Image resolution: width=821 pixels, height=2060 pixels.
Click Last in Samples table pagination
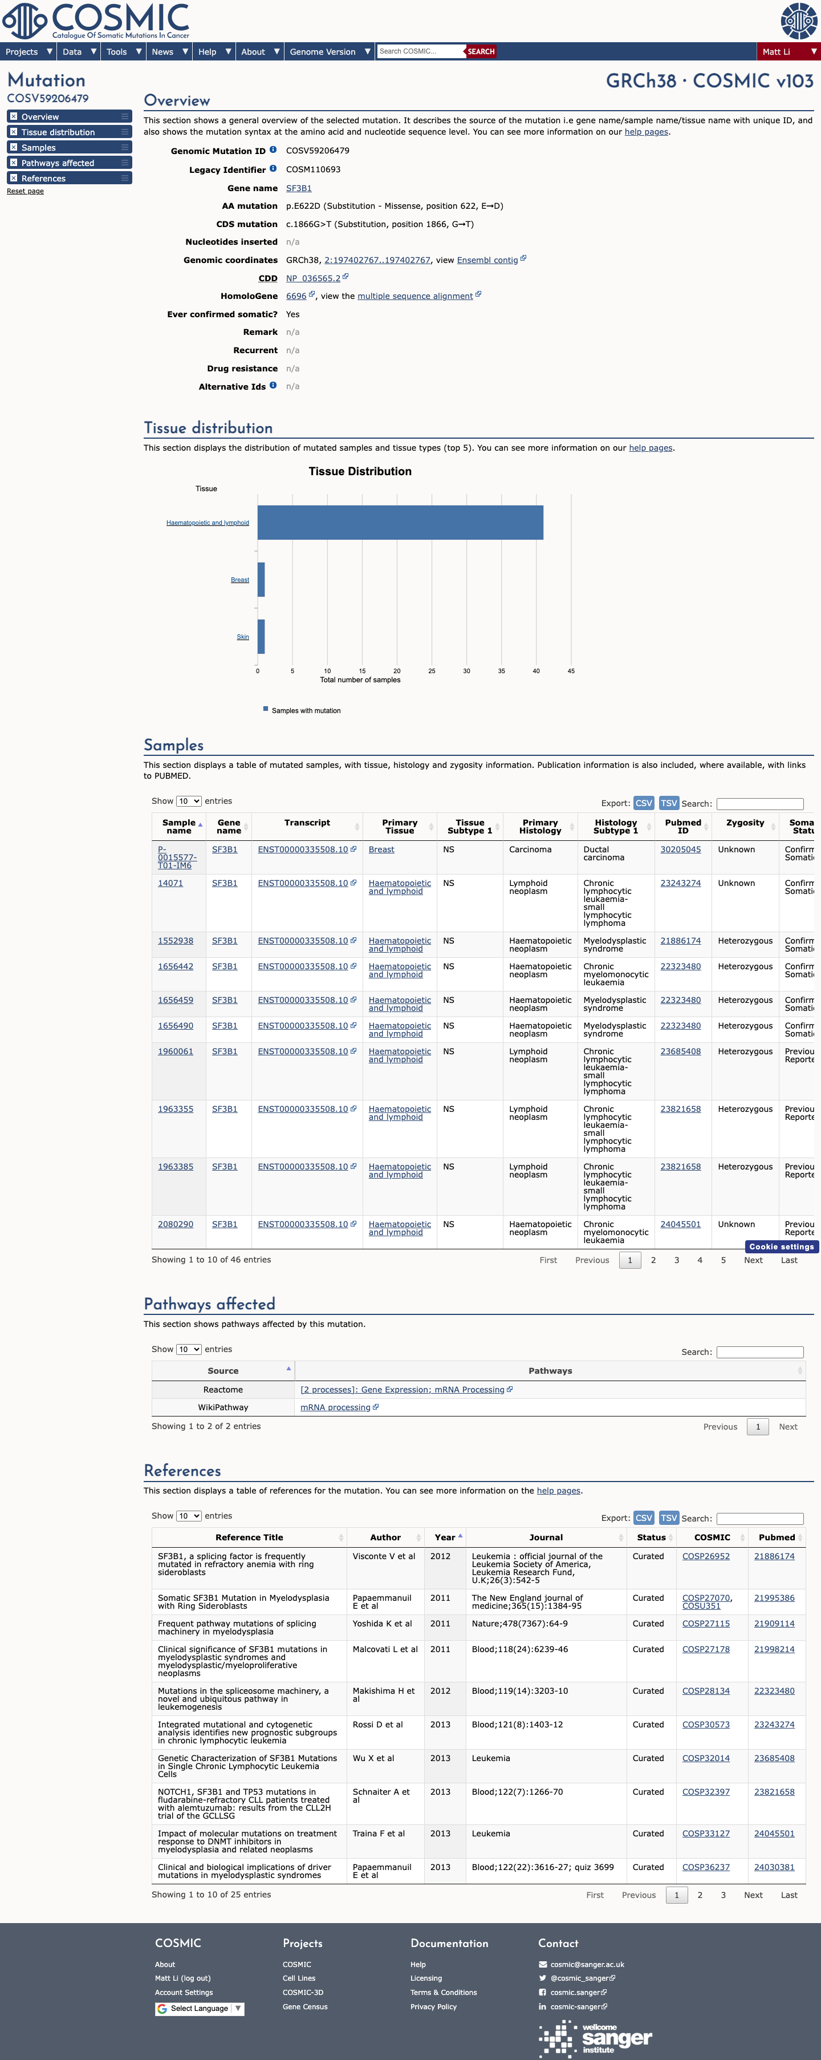click(x=789, y=1260)
